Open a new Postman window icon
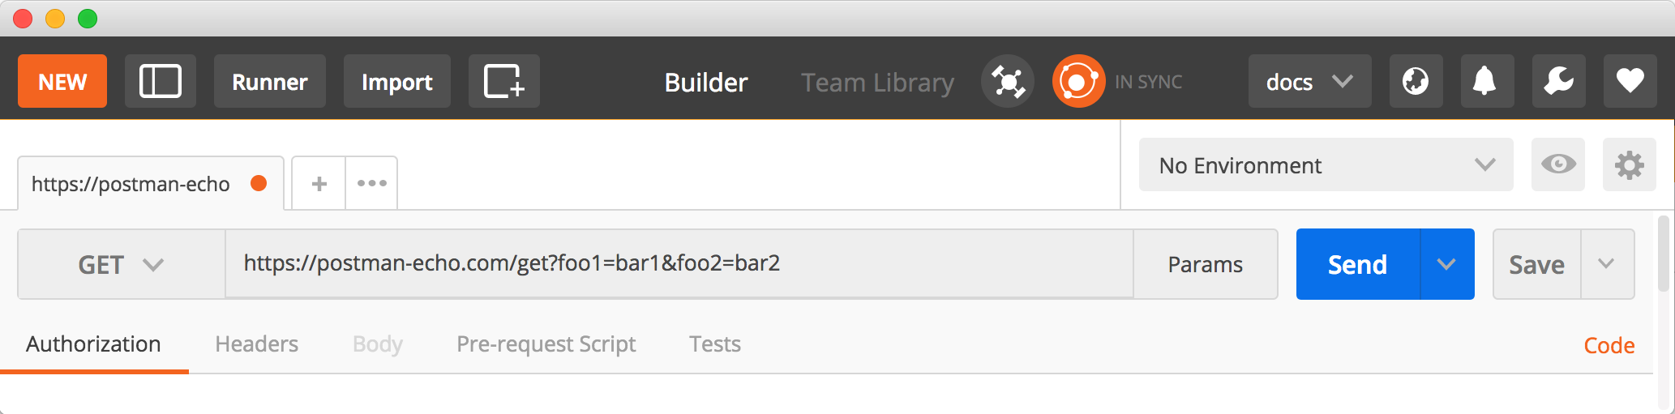The height and width of the screenshot is (414, 1675). coord(503,82)
